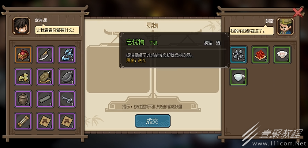Click the left trade offer tray

tap(118, 69)
